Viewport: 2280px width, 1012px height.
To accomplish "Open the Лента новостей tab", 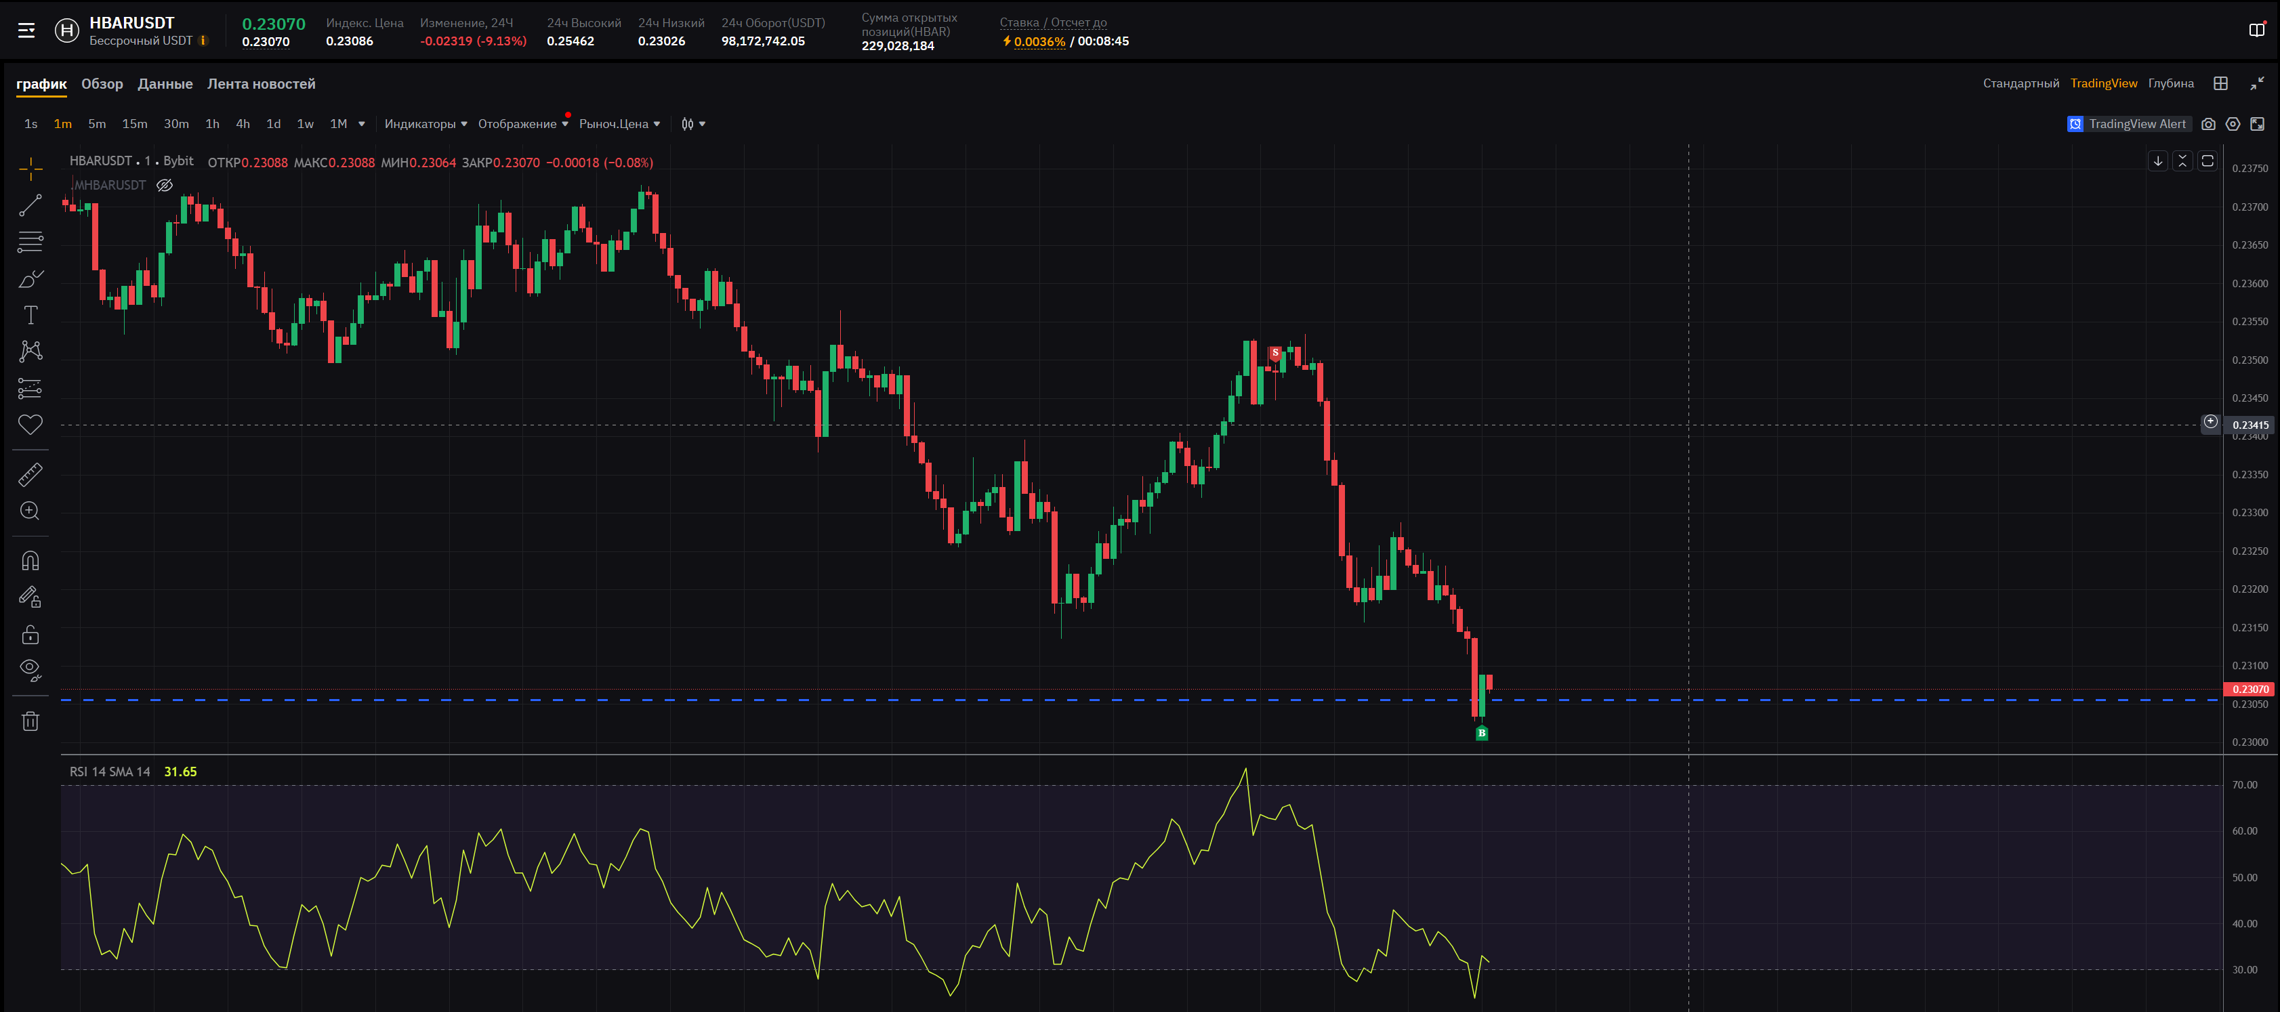I will pos(261,84).
